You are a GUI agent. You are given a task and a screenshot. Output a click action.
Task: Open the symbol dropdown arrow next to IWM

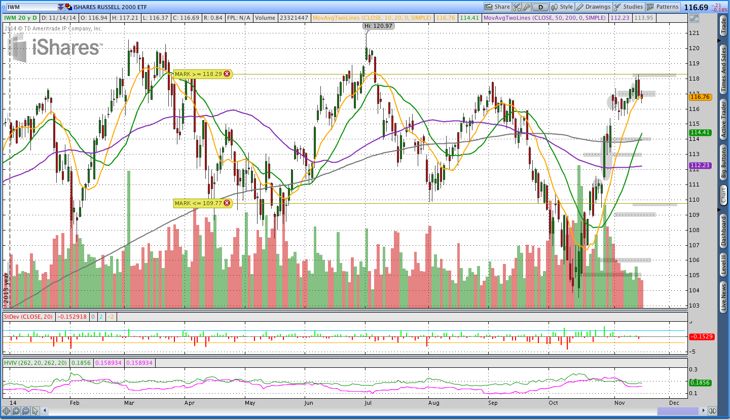(x=61, y=7)
